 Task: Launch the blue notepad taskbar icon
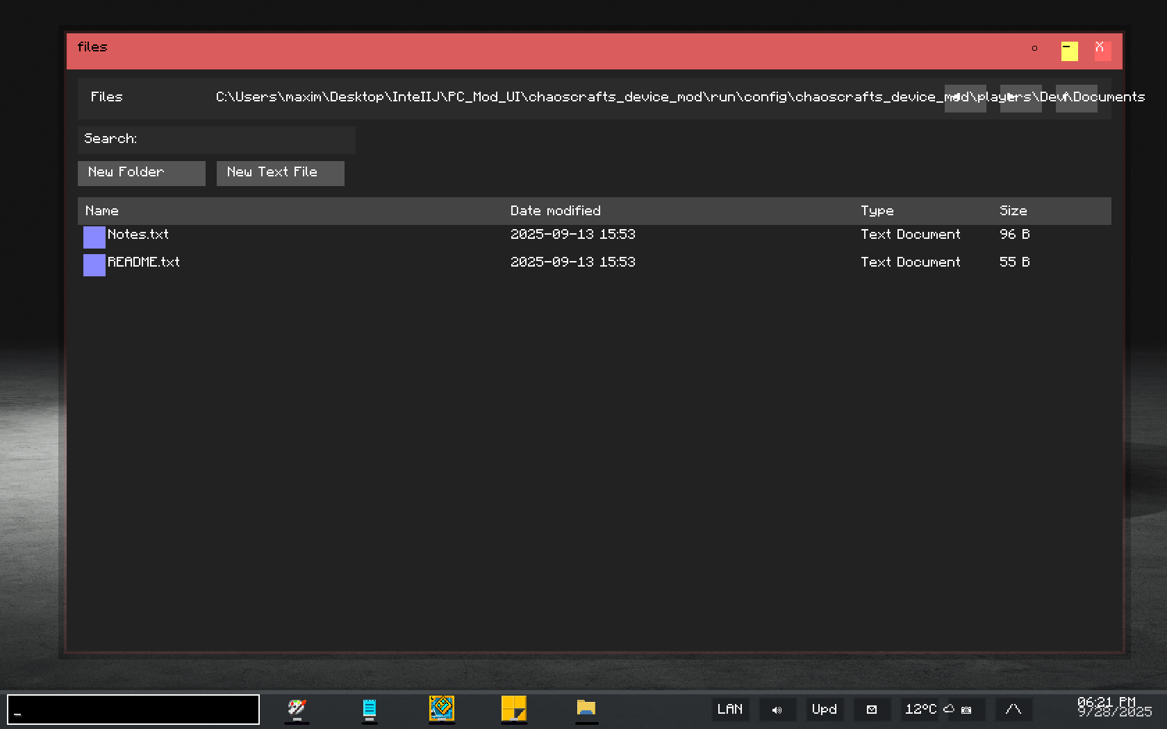click(370, 709)
